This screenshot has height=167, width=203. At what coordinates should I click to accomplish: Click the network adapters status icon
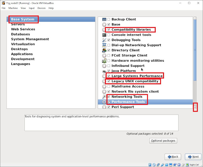pyautogui.click(x=158, y=165)
